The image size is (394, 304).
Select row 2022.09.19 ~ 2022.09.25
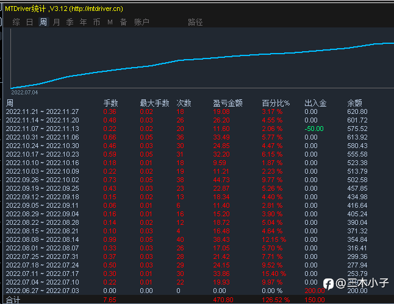tap(187, 188)
